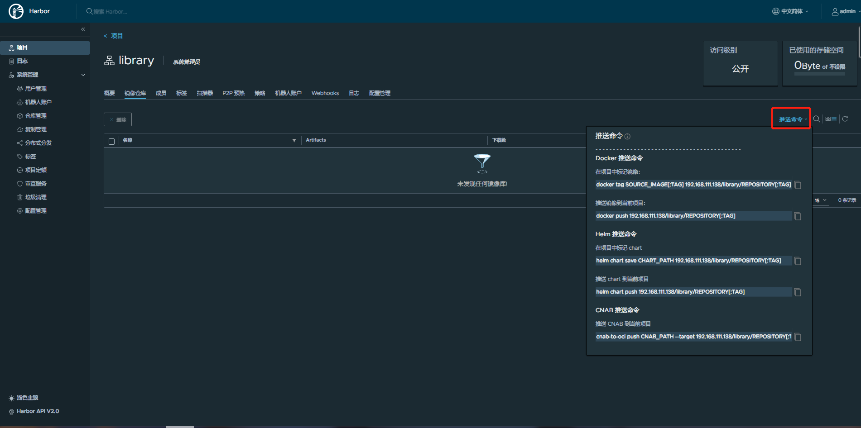This screenshot has height=428, width=861.
Task: Open 用户管理 in the sidebar
Action: [36, 89]
